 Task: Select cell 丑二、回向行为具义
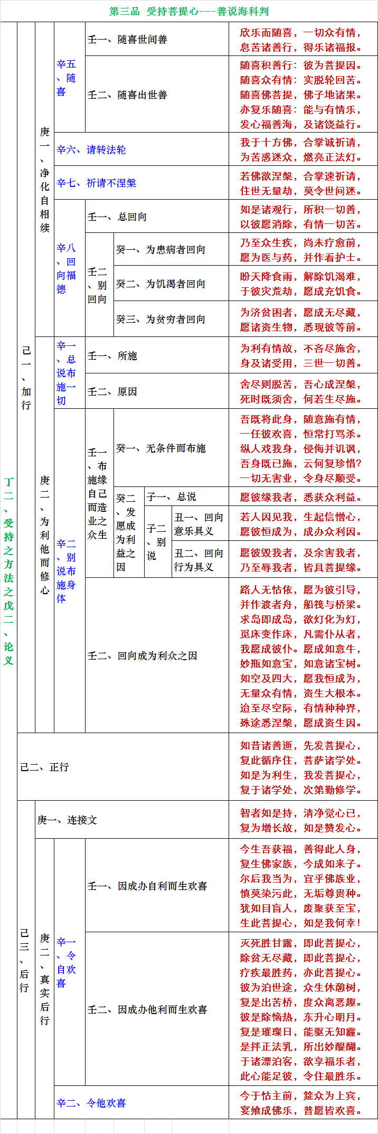coord(200,559)
